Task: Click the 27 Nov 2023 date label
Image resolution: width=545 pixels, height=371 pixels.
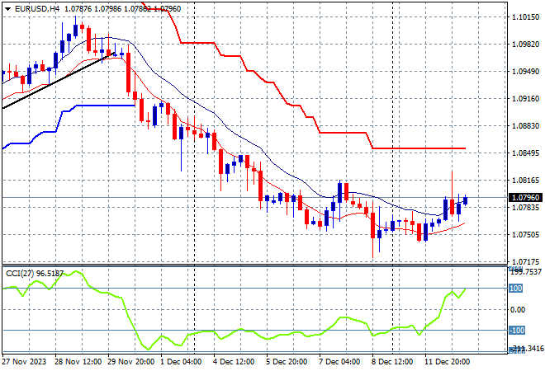Action: click(26, 361)
